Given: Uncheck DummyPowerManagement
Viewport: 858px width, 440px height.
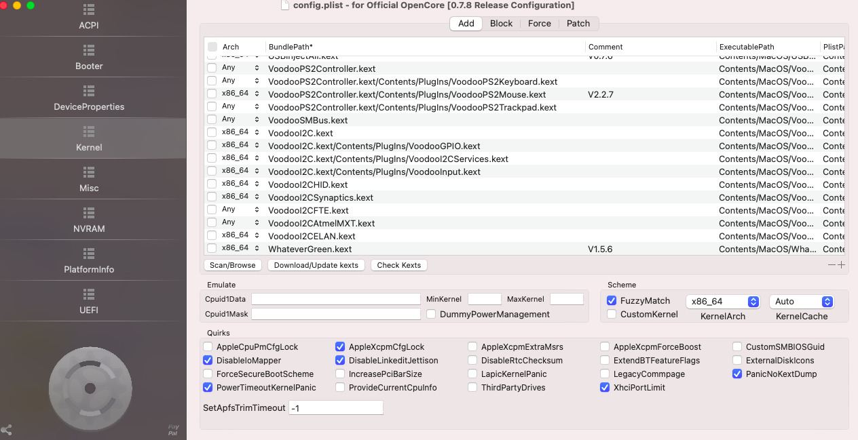Looking at the screenshot, I should tap(432, 314).
